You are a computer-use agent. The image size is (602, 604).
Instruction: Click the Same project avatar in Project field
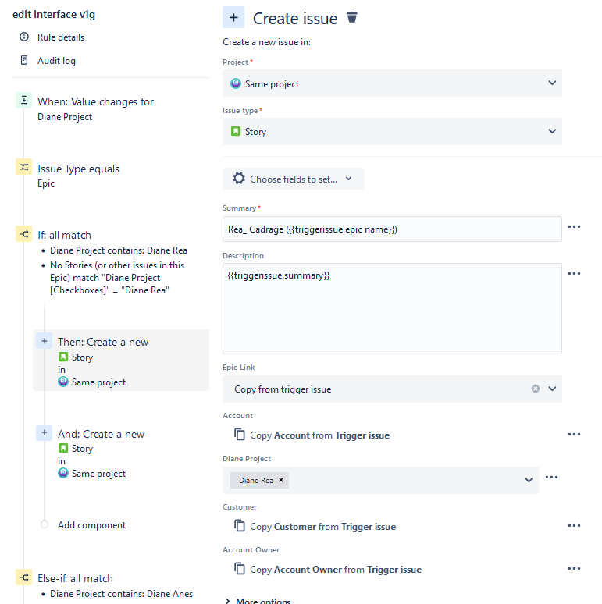[236, 83]
